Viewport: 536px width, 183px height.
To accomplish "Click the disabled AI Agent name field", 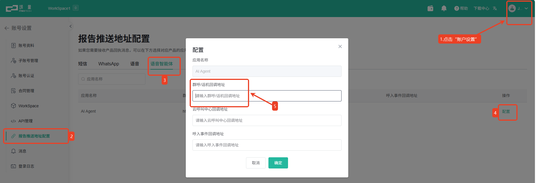I will [267, 71].
